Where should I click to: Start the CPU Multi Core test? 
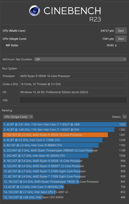(x=121, y=31)
